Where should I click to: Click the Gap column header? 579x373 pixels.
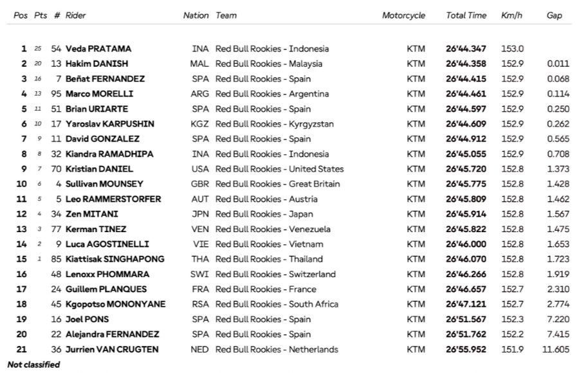pyautogui.click(x=555, y=15)
